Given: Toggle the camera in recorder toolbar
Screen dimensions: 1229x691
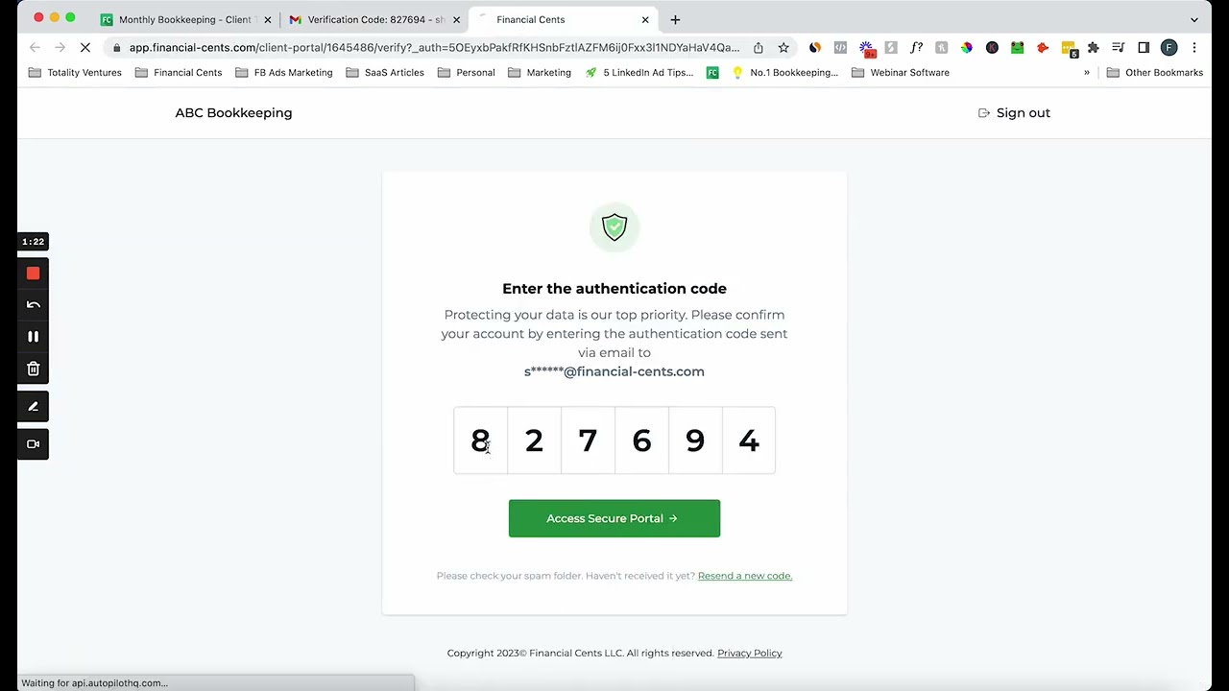Looking at the screenshot, I should (x=33, y=444).
